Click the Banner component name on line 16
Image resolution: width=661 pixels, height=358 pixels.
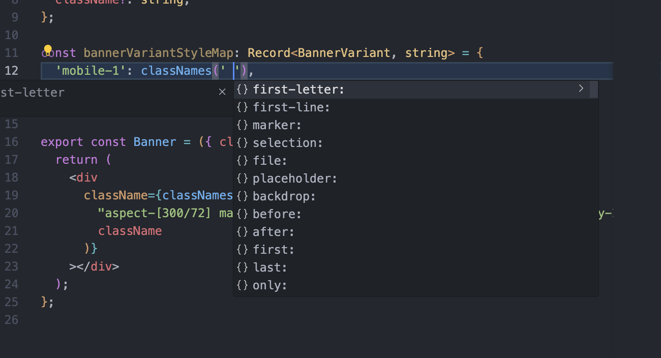point(155,142)
